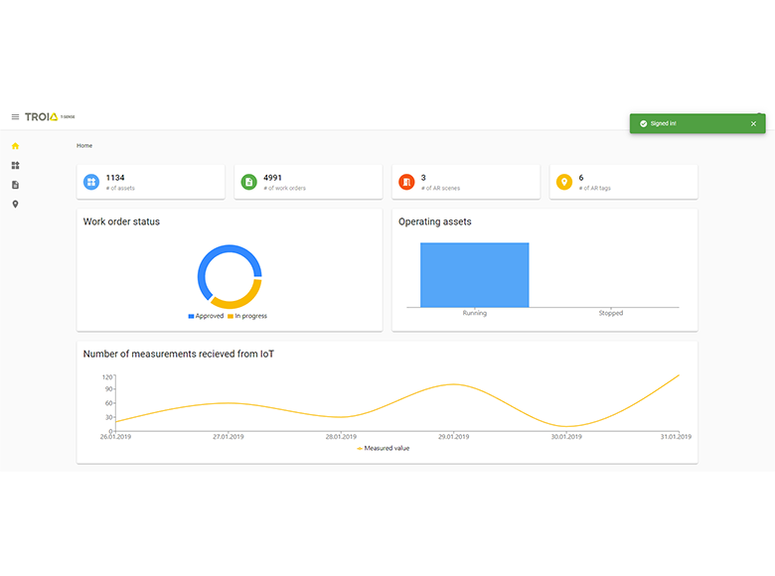The image size is (775, 576).
Task: Click the yellow AR tags pin icon
Action: pos(564,183)
